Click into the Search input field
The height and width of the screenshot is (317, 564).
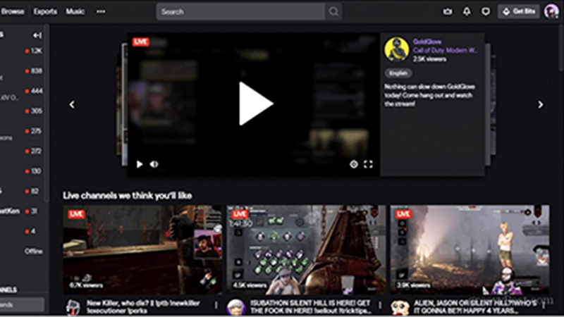tap(240, 11)
